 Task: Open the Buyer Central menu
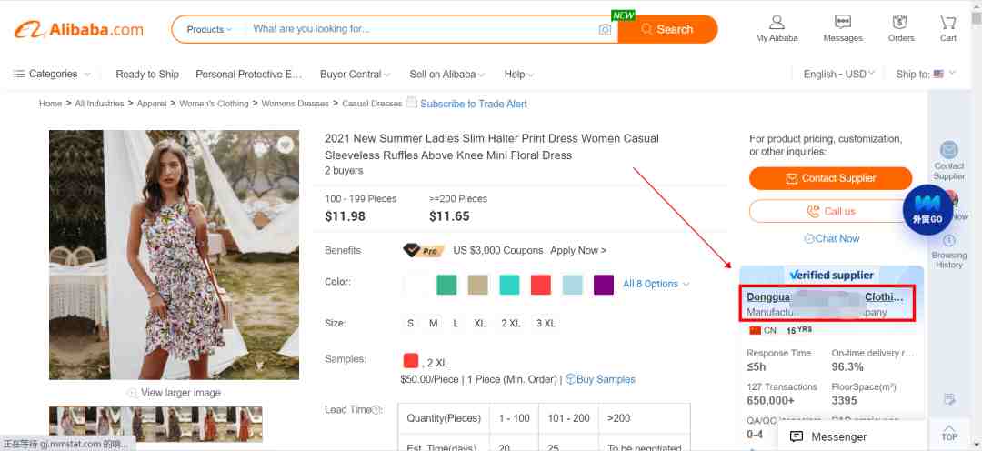[x=355, y=75]
